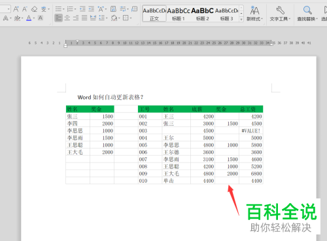This screenshot has height=241, width=327.
Task: Click the cell containing 张三 in left table
Action: coord(78,117)
